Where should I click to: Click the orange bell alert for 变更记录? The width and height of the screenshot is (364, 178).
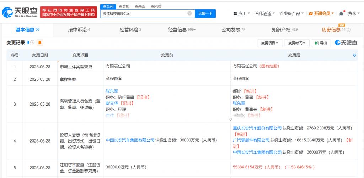(40, 43)
